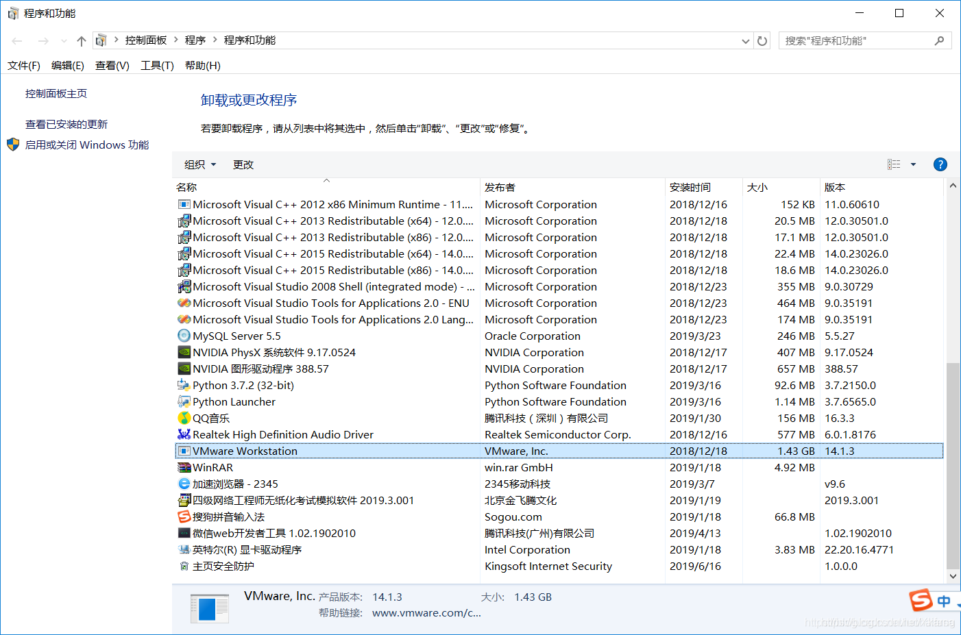Click publisher Kingsoft Internet Security
961x635 pixels.
[548, 566]
